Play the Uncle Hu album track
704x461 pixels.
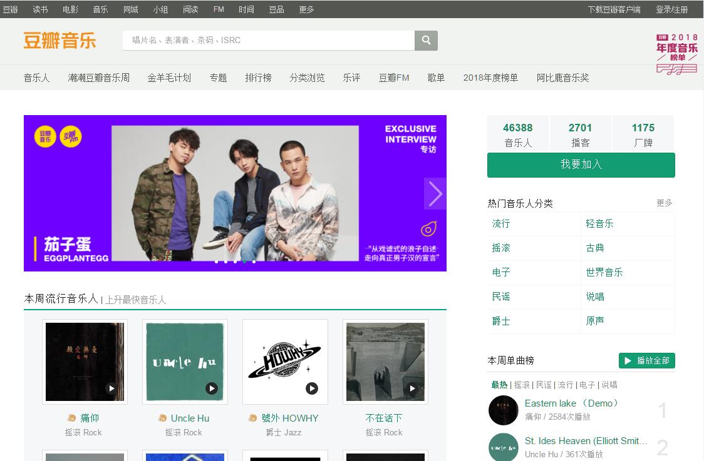point(212,388)
